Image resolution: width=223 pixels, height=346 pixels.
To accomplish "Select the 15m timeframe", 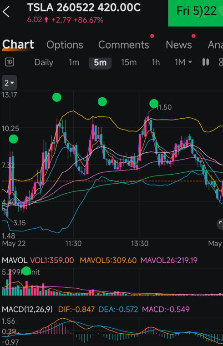I will tap(129, 62).
